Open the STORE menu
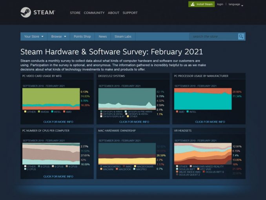 [75, 13]
